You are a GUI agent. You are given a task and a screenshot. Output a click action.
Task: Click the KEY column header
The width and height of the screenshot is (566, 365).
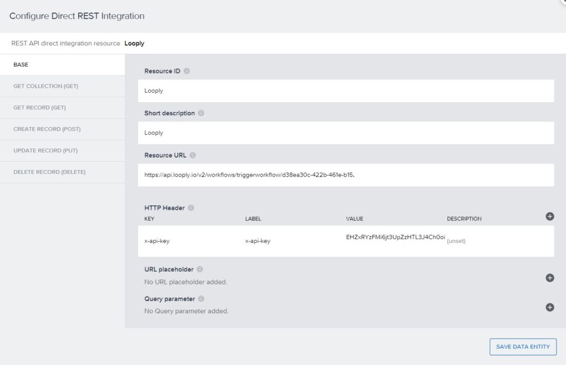click(x=149, y=219)
